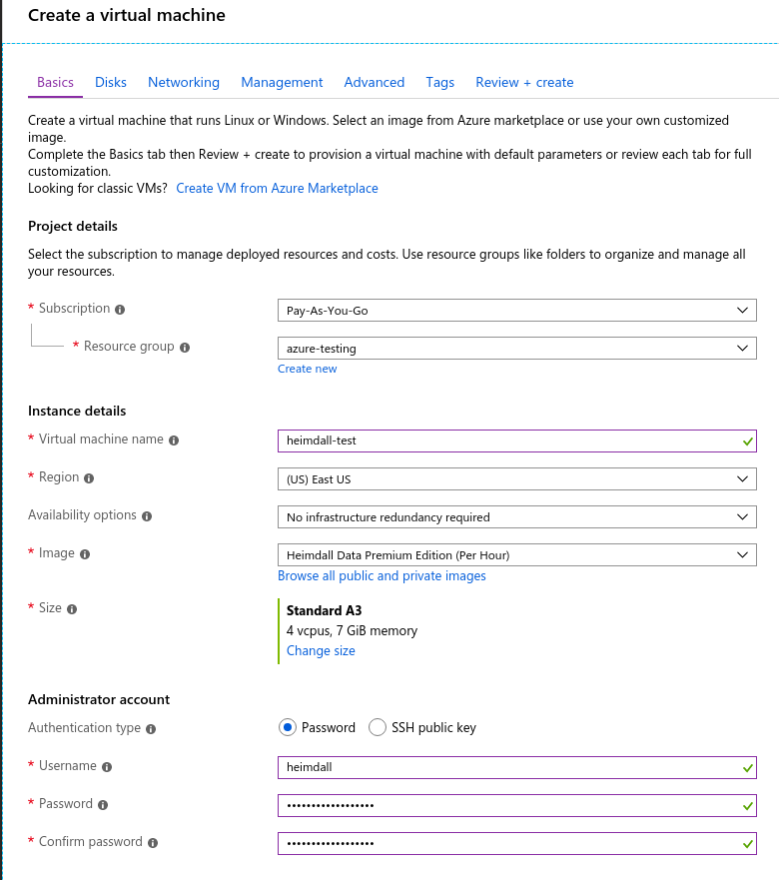Click the Image info icon
Viewport: 779px width, 880px height.
[85, 554]
